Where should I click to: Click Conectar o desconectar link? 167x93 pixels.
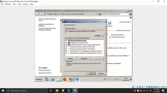click(x=123, y=30)
